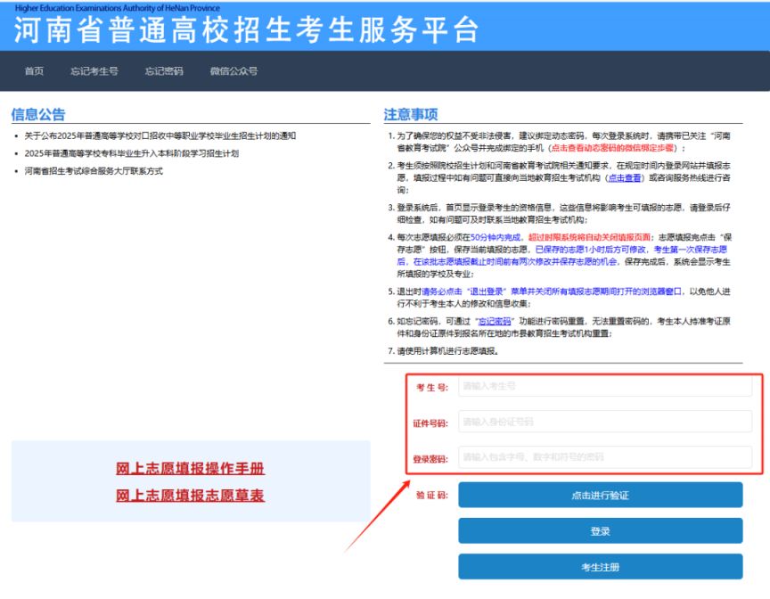Open the 忘记考生号 menu item
The image size is (770, 599).
coord(94,71)
